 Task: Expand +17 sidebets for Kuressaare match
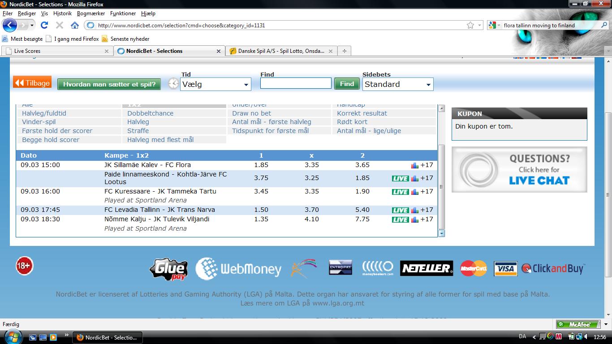[x=427, y=191]
